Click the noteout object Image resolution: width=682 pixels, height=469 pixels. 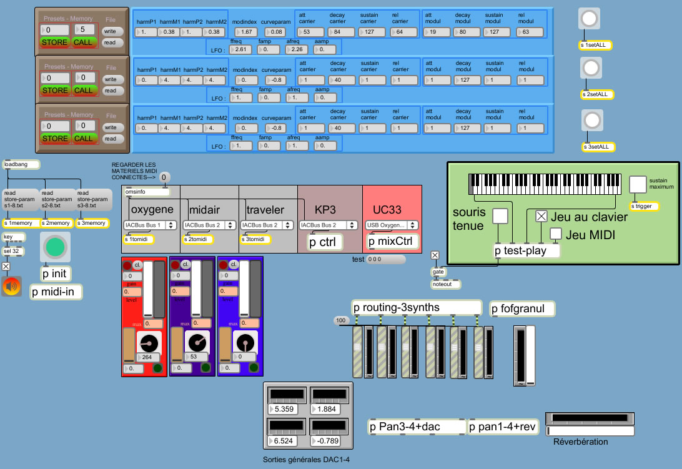click(x=445, y=284)
